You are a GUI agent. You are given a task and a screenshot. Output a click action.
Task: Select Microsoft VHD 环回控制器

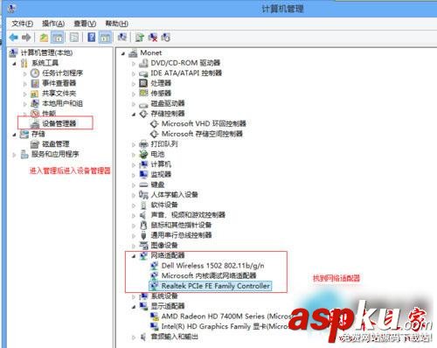tap(204, 124)
